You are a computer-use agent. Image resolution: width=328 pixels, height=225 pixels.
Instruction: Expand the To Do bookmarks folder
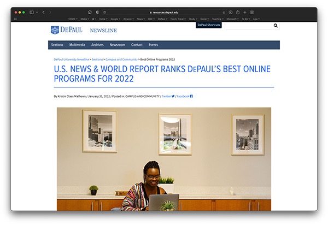(x=246, y=19)
